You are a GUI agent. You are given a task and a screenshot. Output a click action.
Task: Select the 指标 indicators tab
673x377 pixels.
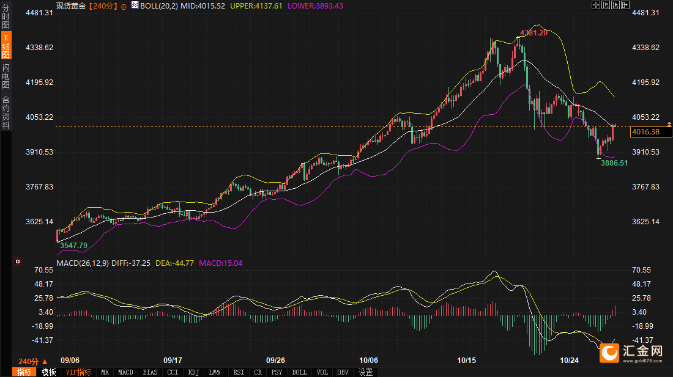[24, 372]
